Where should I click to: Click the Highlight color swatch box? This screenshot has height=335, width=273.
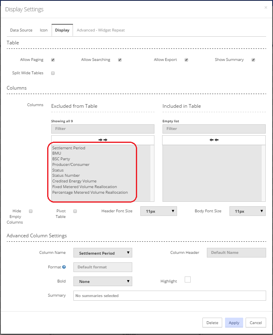[188, 279]
